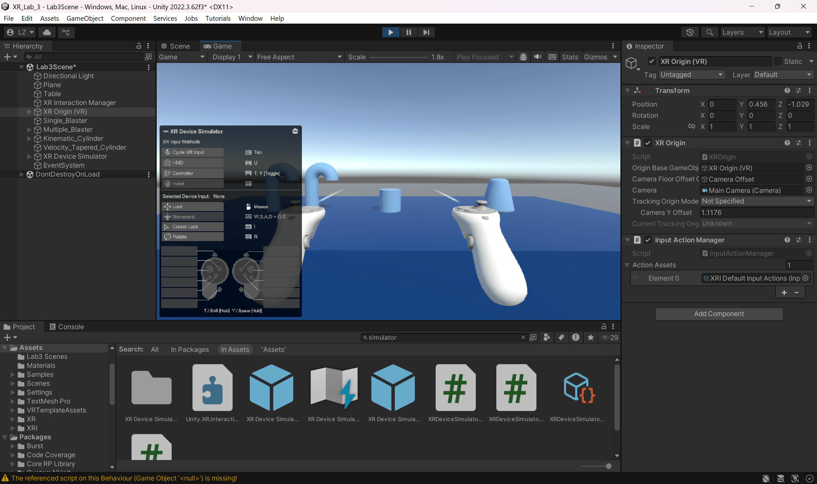The height and width of the screenshot is (484, 817).
Task: Disable the Input Action Manager component
Action: coord(648,240)
